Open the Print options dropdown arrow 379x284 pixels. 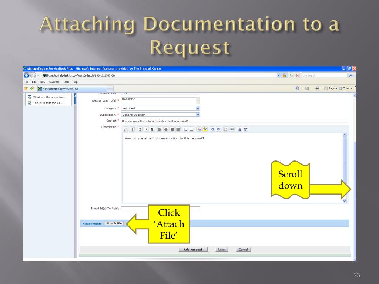click(322, 88)
